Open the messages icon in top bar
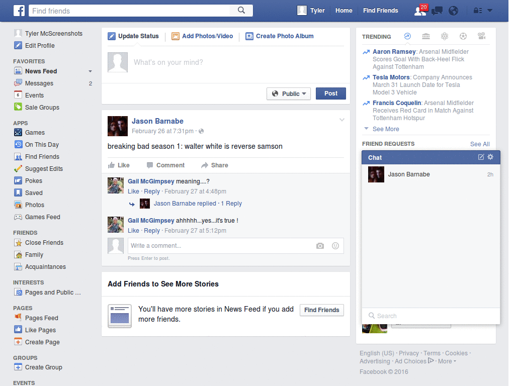 click(437, 11)
